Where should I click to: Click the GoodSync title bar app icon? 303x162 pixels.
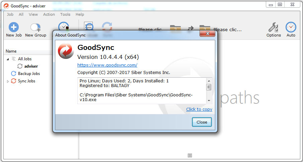pyautogui.click(x=6, y=6)
